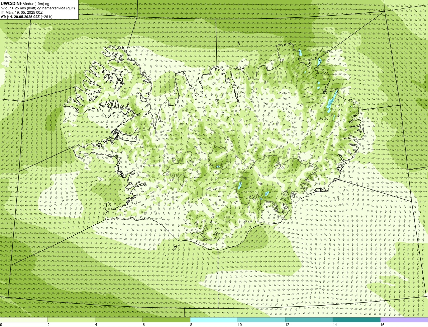The width and height of the screenshot is (428, 327).
Task: Click the legend tick label "2"
Action: [x=48, y=325]
